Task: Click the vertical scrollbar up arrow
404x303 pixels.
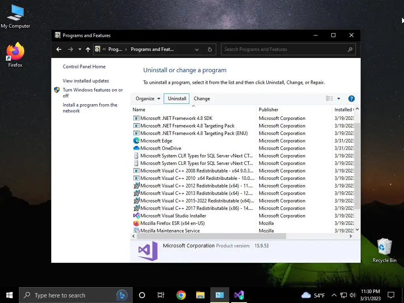Action: pyautogui.click(x=357, y=109)
